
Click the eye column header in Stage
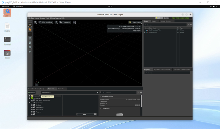[178, 28]
